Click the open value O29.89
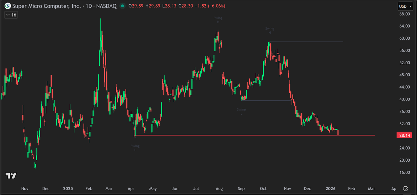The width and height of the screenshot is (417, 195). 136,6
